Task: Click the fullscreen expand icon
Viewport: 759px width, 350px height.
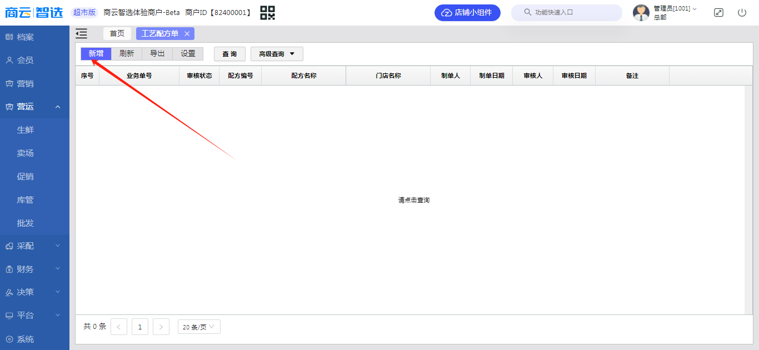Action: pyautogui.click(x=718, y=12)
